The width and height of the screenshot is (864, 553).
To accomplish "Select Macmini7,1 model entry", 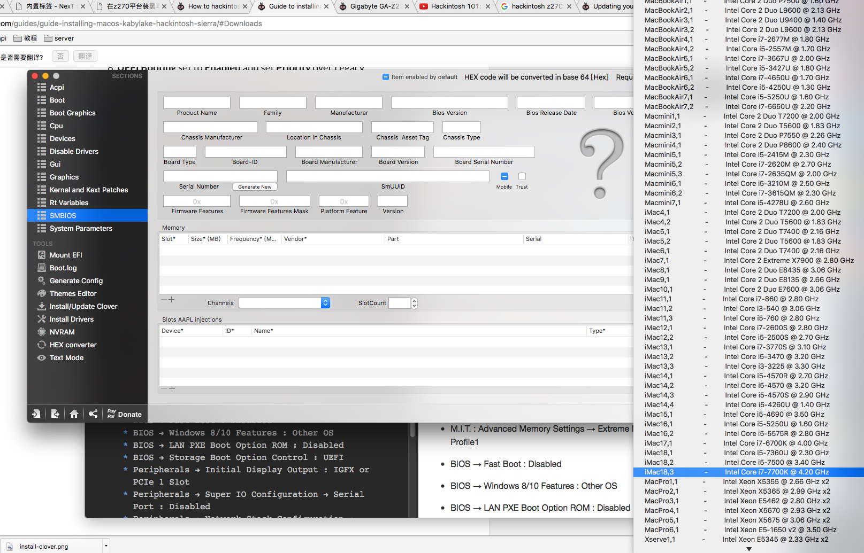I will pos(748,203).
